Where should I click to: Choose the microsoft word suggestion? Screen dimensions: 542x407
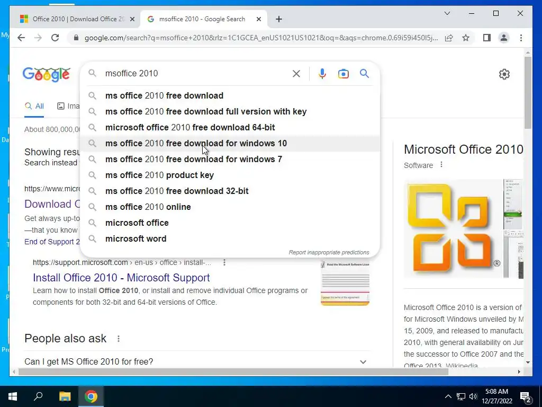tap(230, 239)
